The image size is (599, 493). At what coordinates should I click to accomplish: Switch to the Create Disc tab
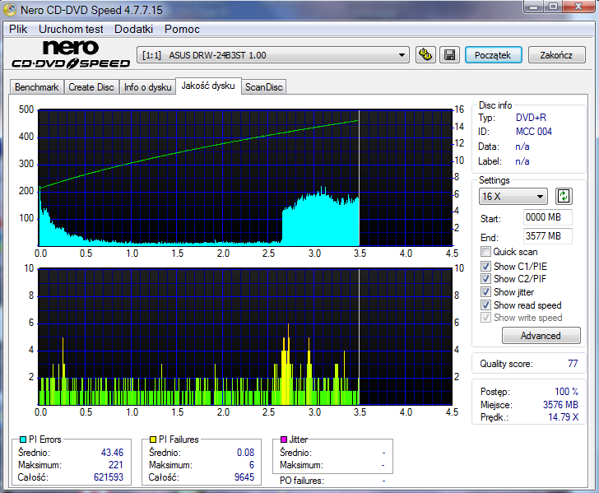(91, 87)
